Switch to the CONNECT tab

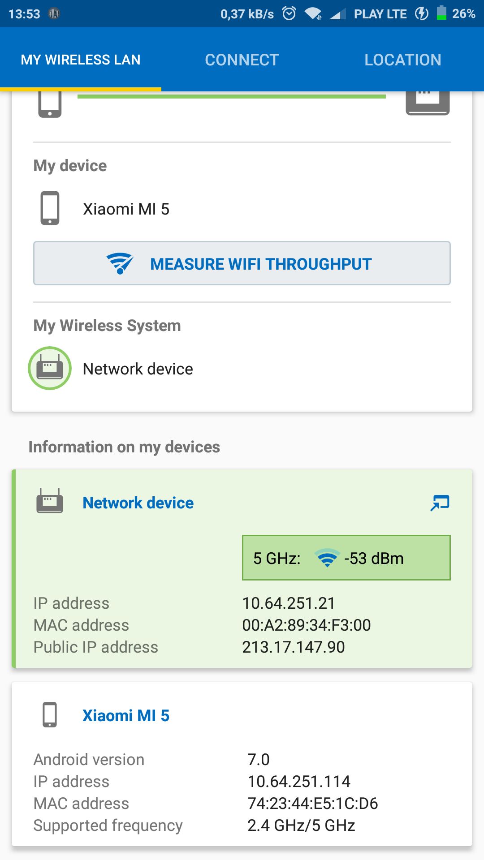tap(242, 60)
